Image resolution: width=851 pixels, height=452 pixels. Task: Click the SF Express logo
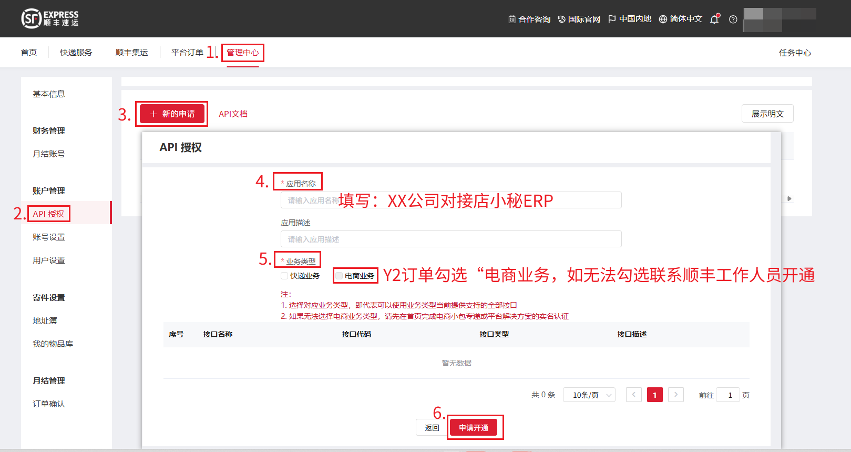pyautogui.click(x=50, y=18)
